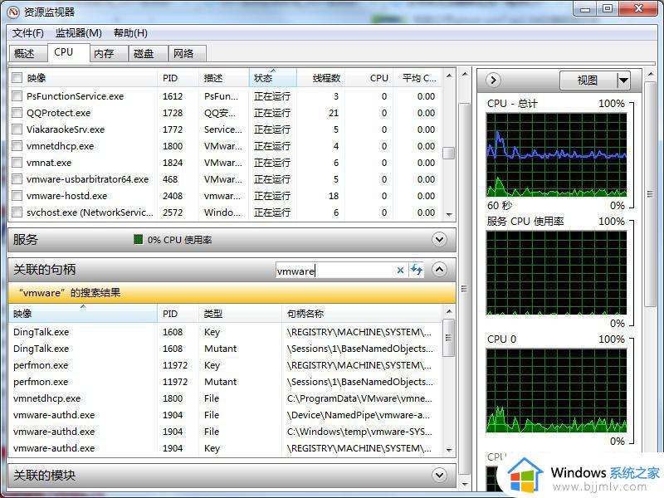This screenshot has width=664, height=498.
Task: Select the vmware-hostd.exe process row
Action: (225, 196)
